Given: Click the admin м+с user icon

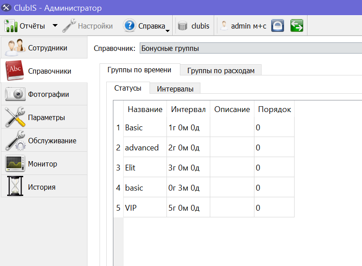Looking at the screenshot, I should click(x=224, y=25).
